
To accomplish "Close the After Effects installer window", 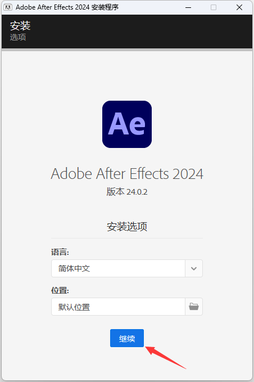I will coord(239,7).
